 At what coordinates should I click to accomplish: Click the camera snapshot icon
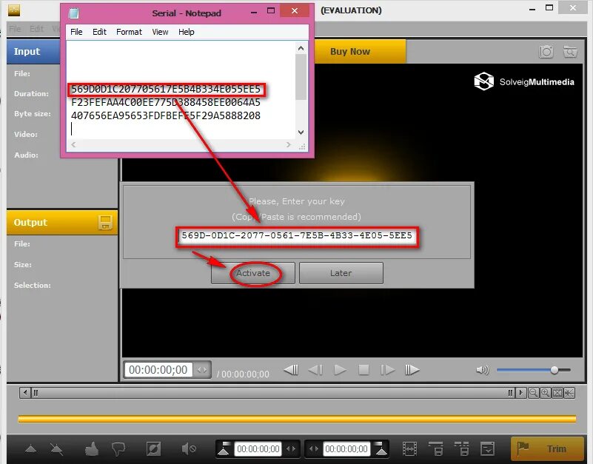(546, 51)
